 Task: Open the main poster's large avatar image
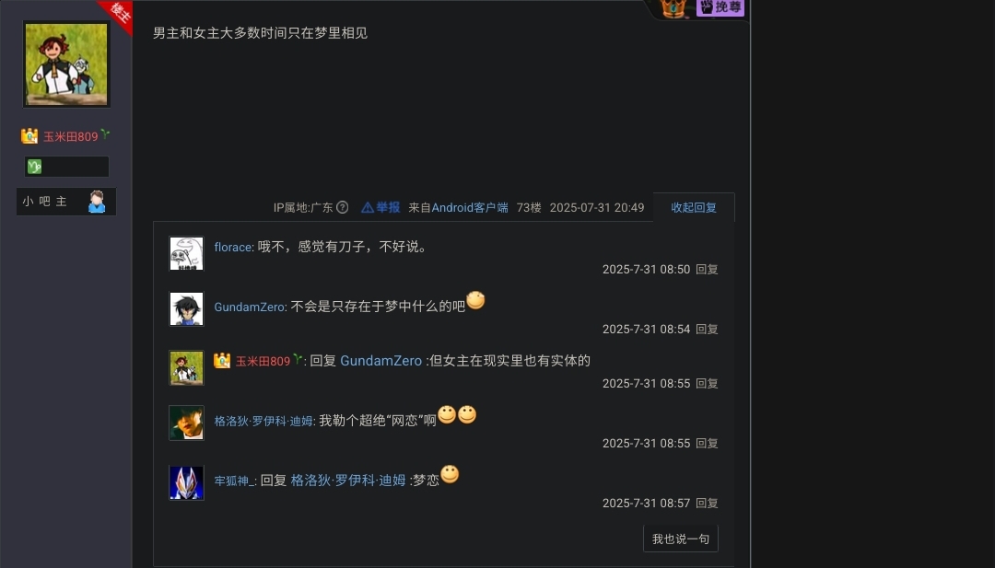[x=66, y=64]
